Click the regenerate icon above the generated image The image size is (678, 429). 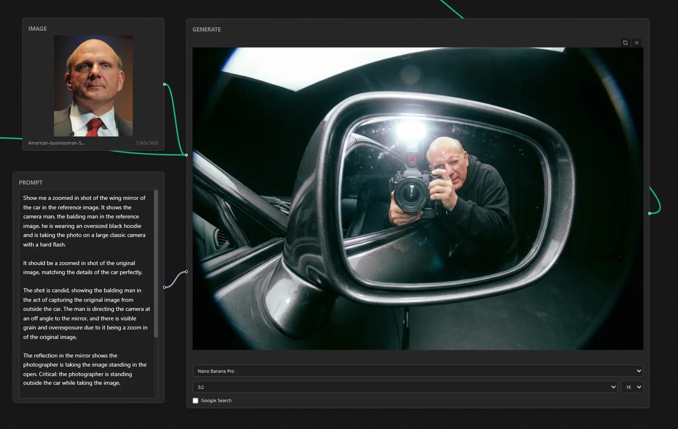point(625,42)
